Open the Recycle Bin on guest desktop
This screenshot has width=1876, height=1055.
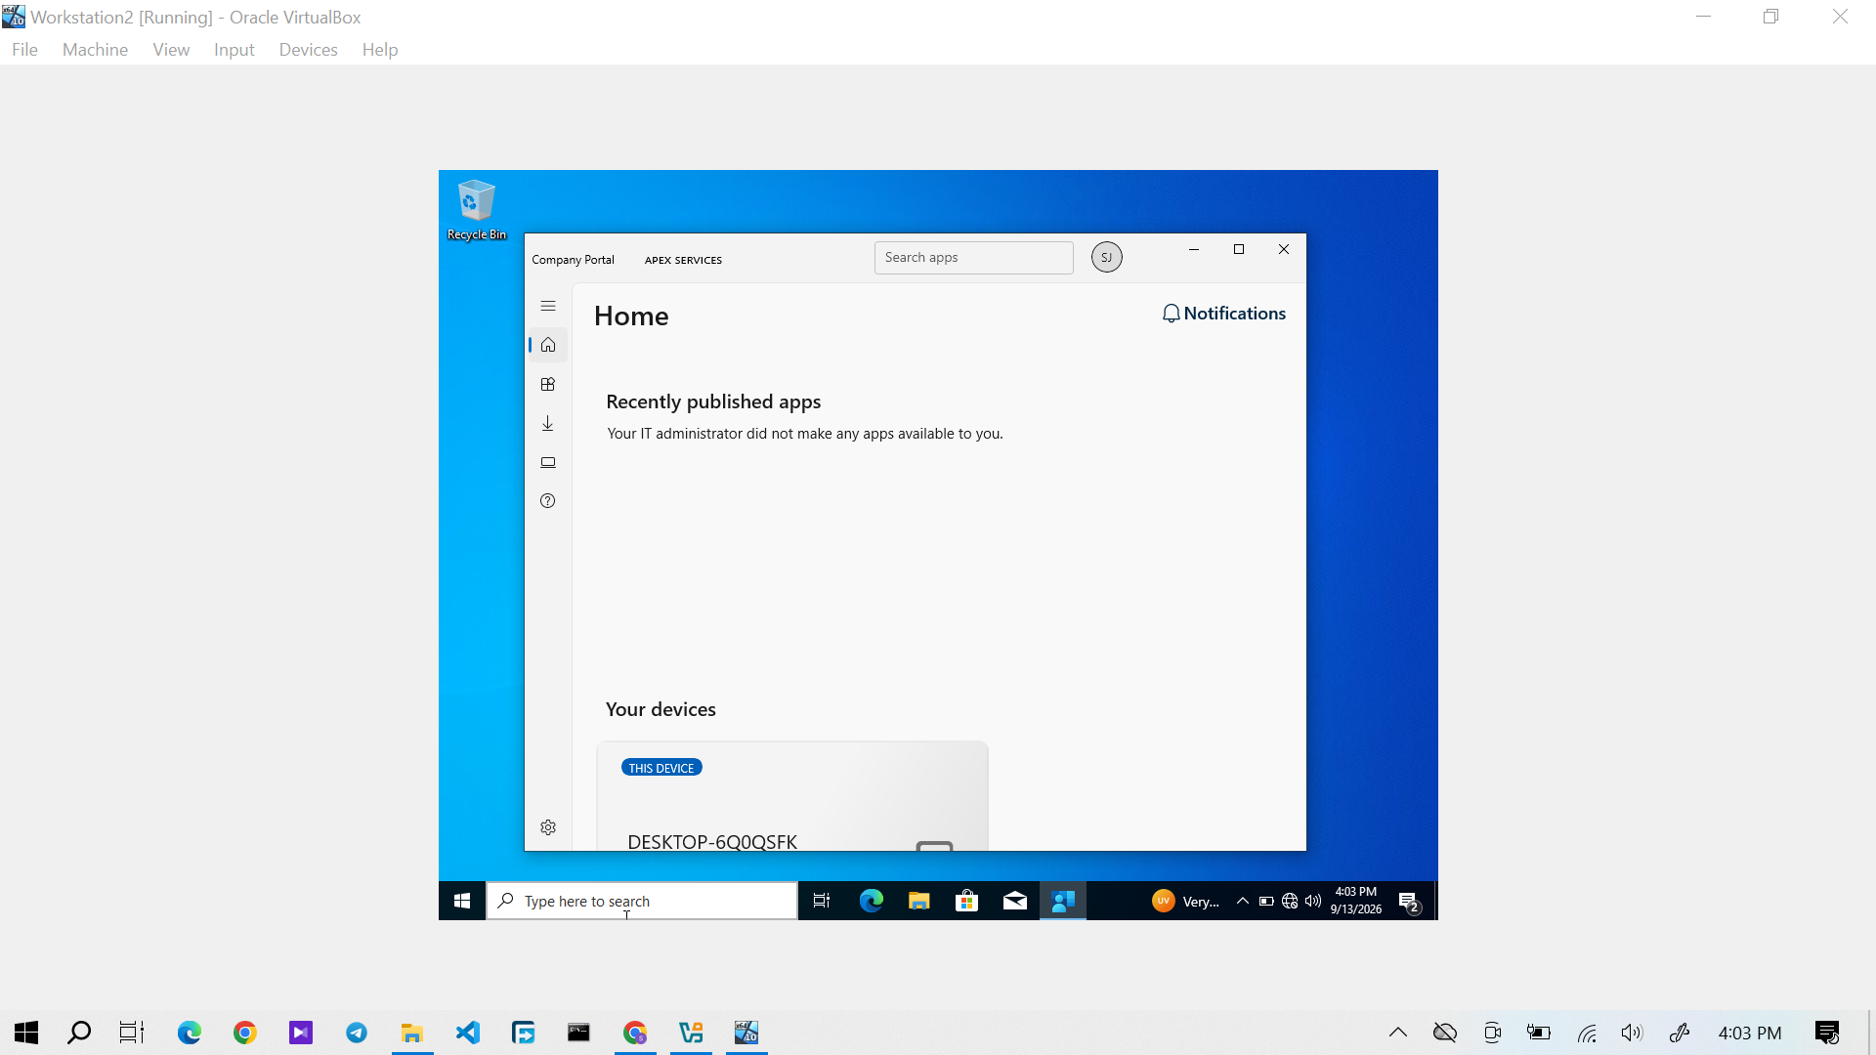pyautogui.click(x=477, y=210)
